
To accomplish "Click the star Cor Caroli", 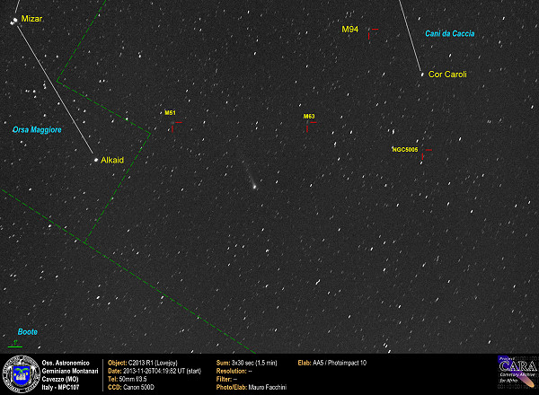I will pyautogui.click(x=422, y=75).
